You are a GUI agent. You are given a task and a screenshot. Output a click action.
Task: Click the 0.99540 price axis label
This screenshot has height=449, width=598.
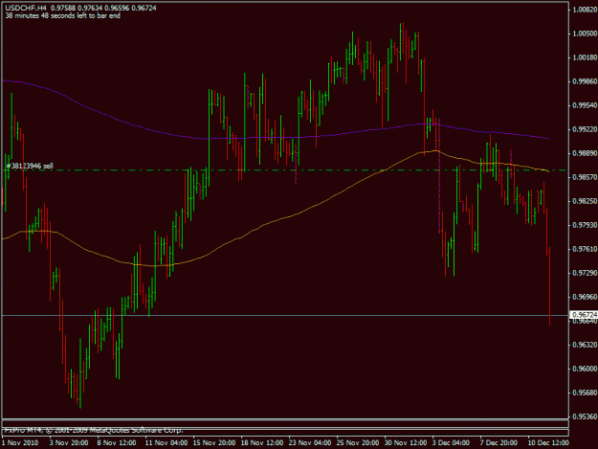click(x=585, y=105)
